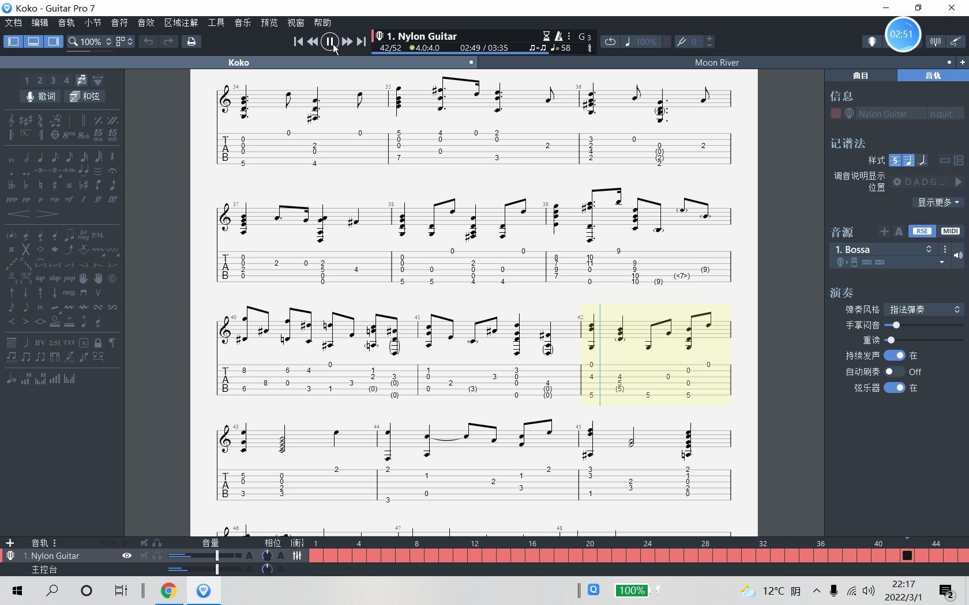Open the 弹奏风格 playing style dropdown
Screen dimensions: 969x605
(x=924, y=309)
